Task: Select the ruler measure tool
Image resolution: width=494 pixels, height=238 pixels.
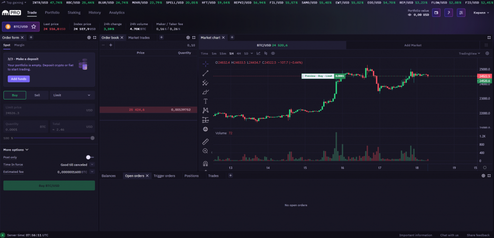Action: click(x=206, y=141)
